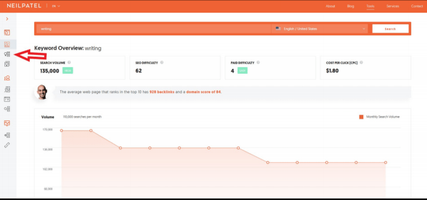
Task: Click the $1.80 cost per click value
Action: click(332, 71)
